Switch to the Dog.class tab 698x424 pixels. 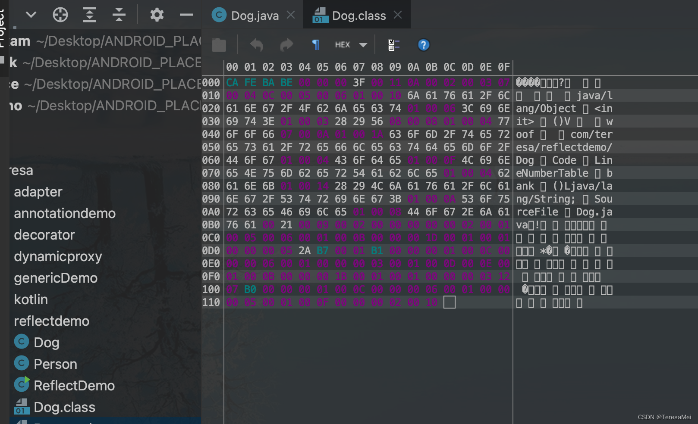tap(358, 15)
